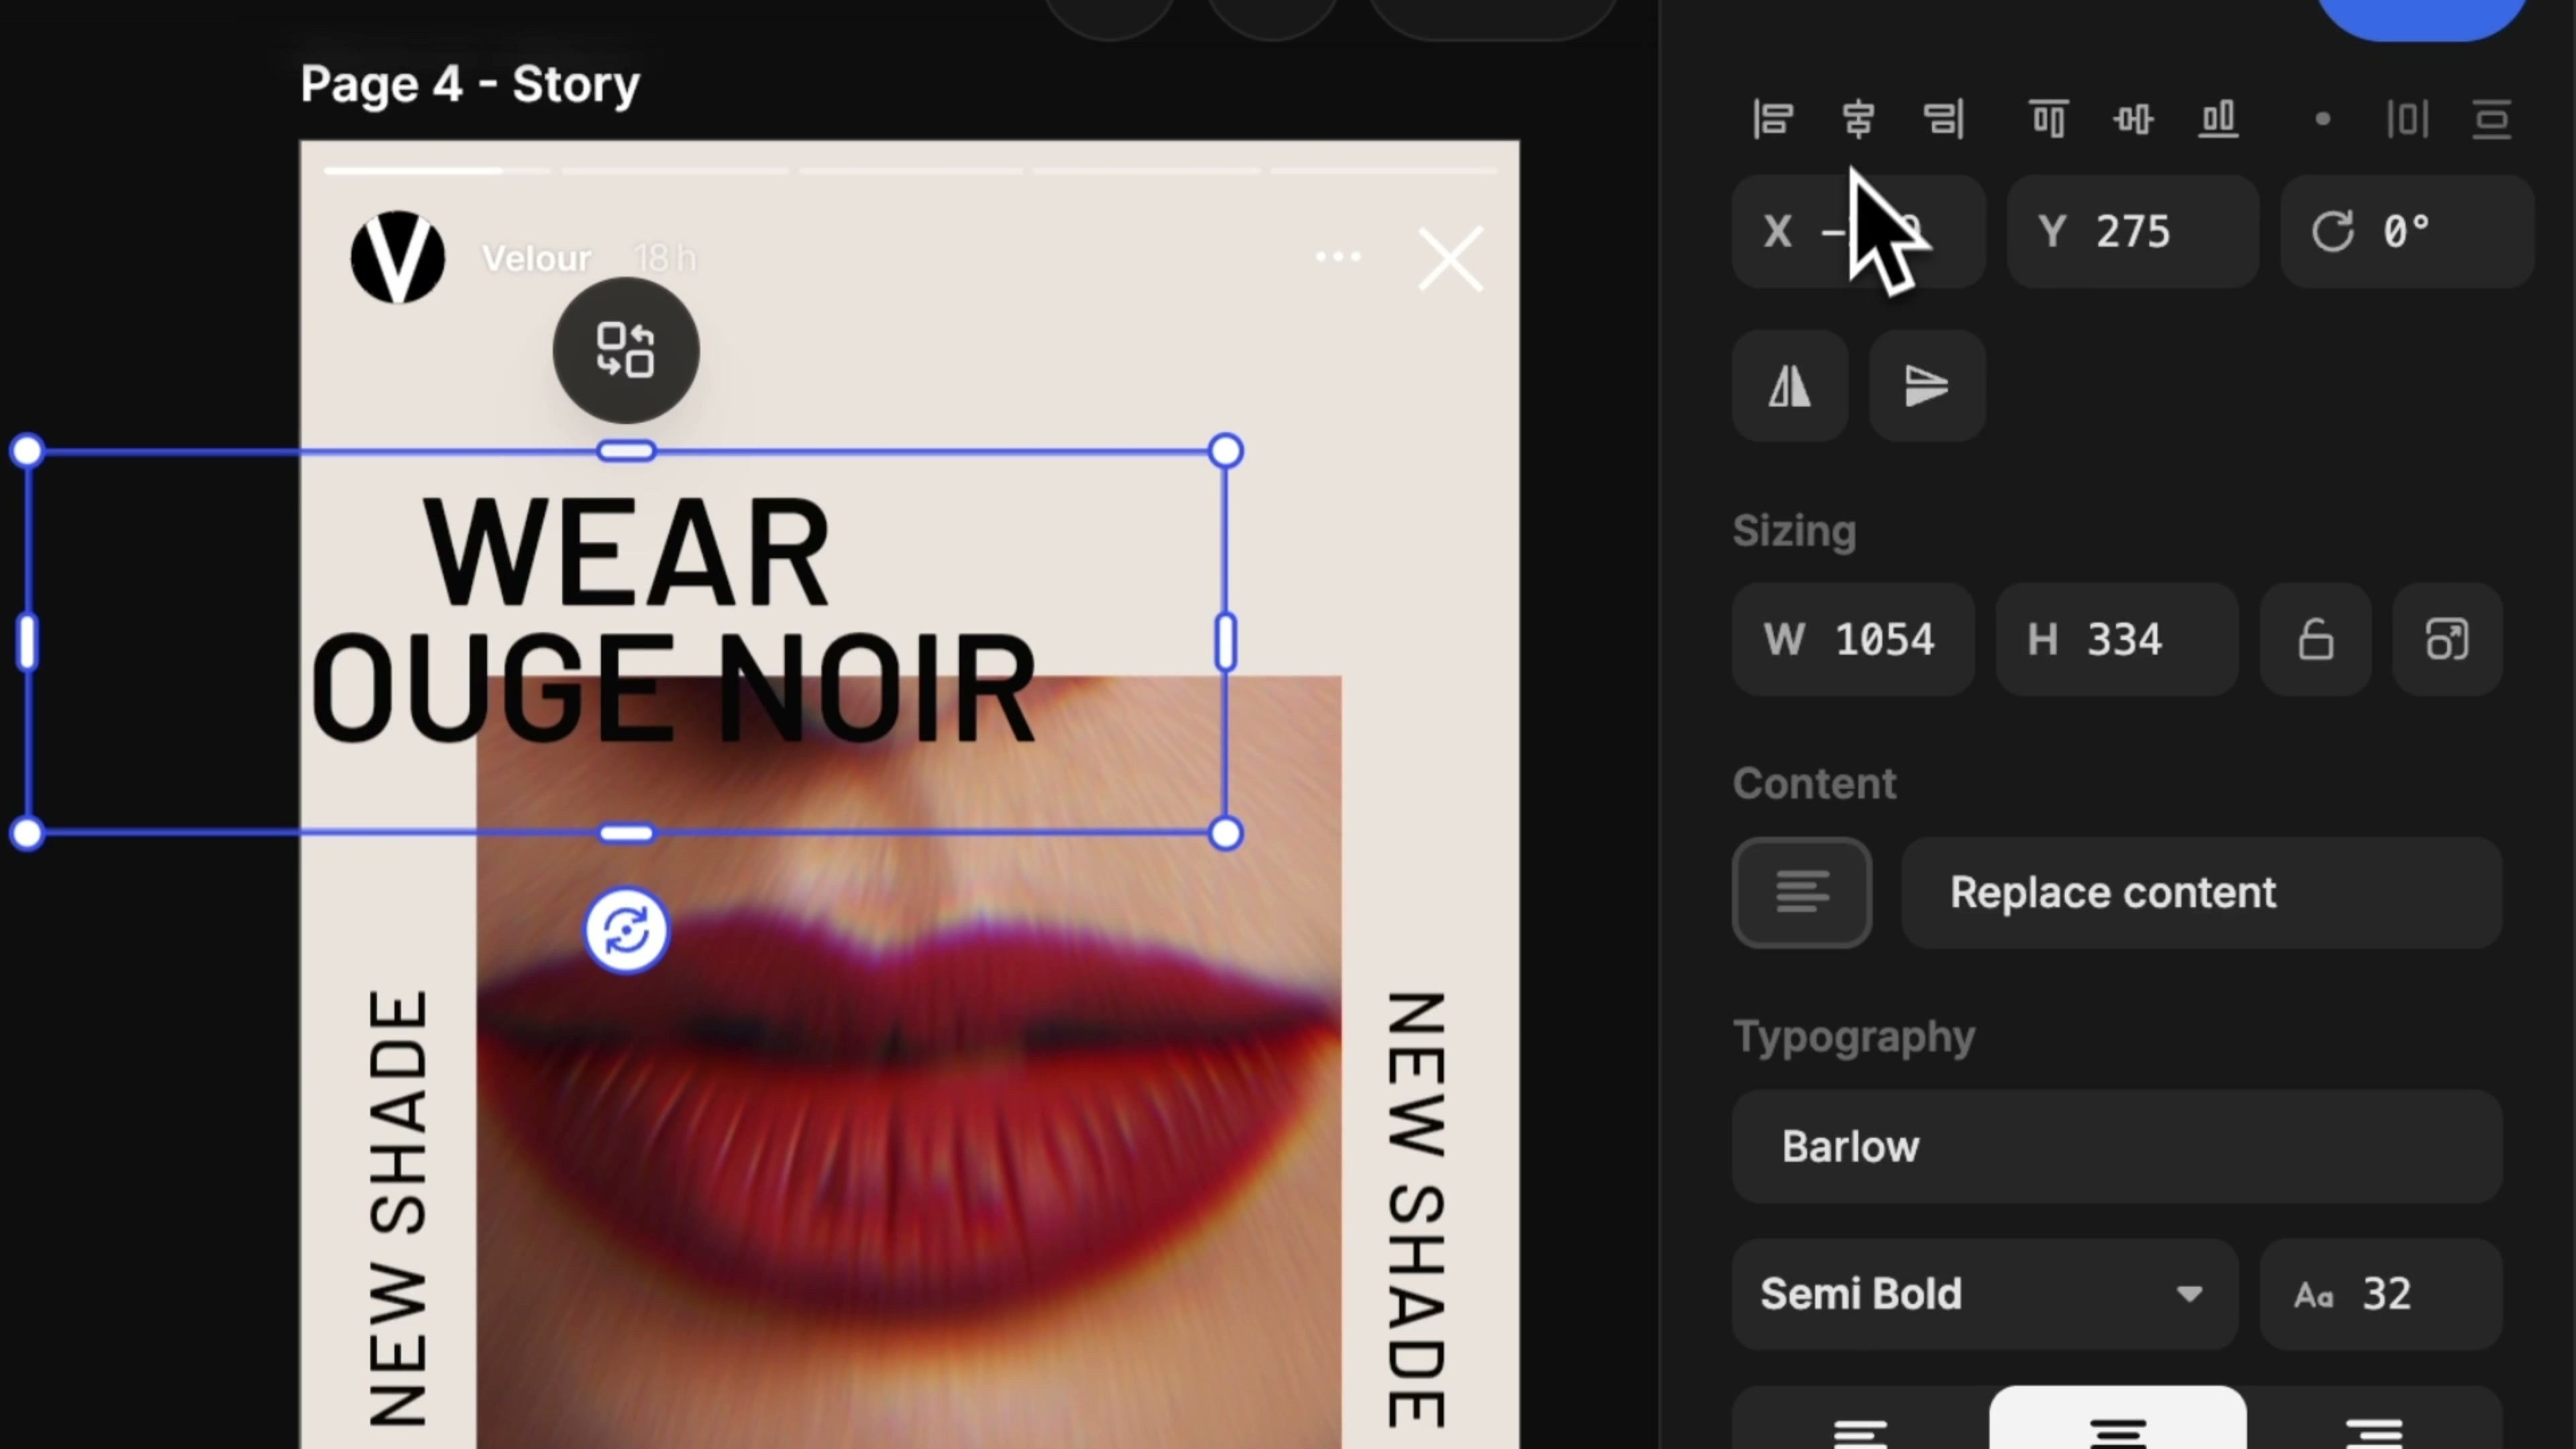The width and height of the screenshot is (2576, 1449).
Task: Click the three-dot story options icon
Action: tap(1338, 258)
